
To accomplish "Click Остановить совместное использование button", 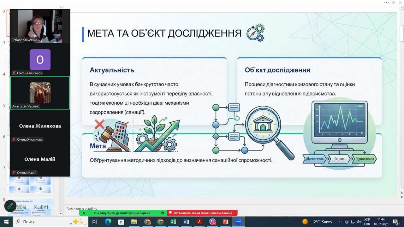I will [x=202, y=213].
